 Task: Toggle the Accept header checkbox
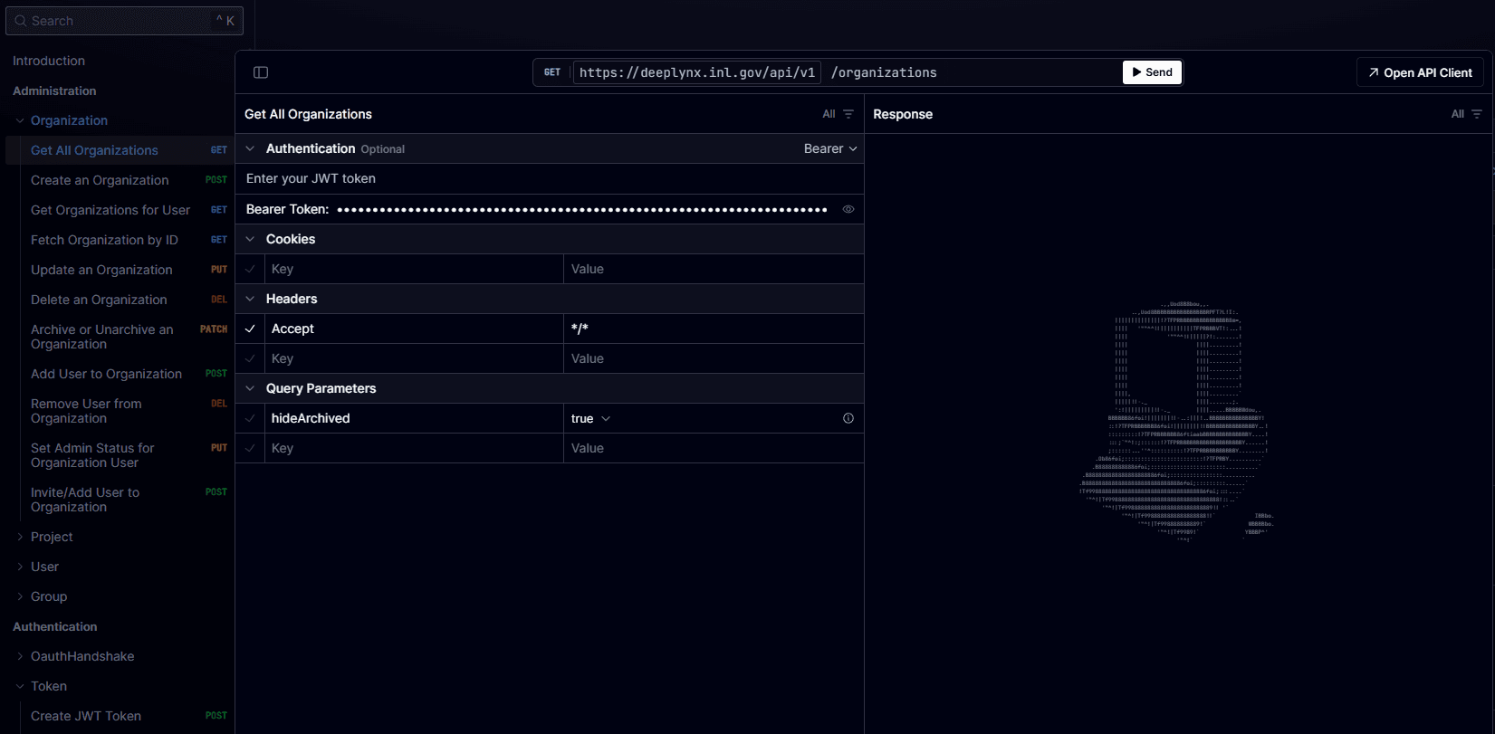coord(250,329)
